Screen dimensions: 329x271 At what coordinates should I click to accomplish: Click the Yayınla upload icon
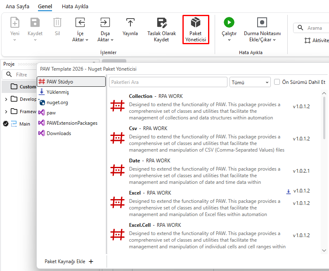pos(130,22)
